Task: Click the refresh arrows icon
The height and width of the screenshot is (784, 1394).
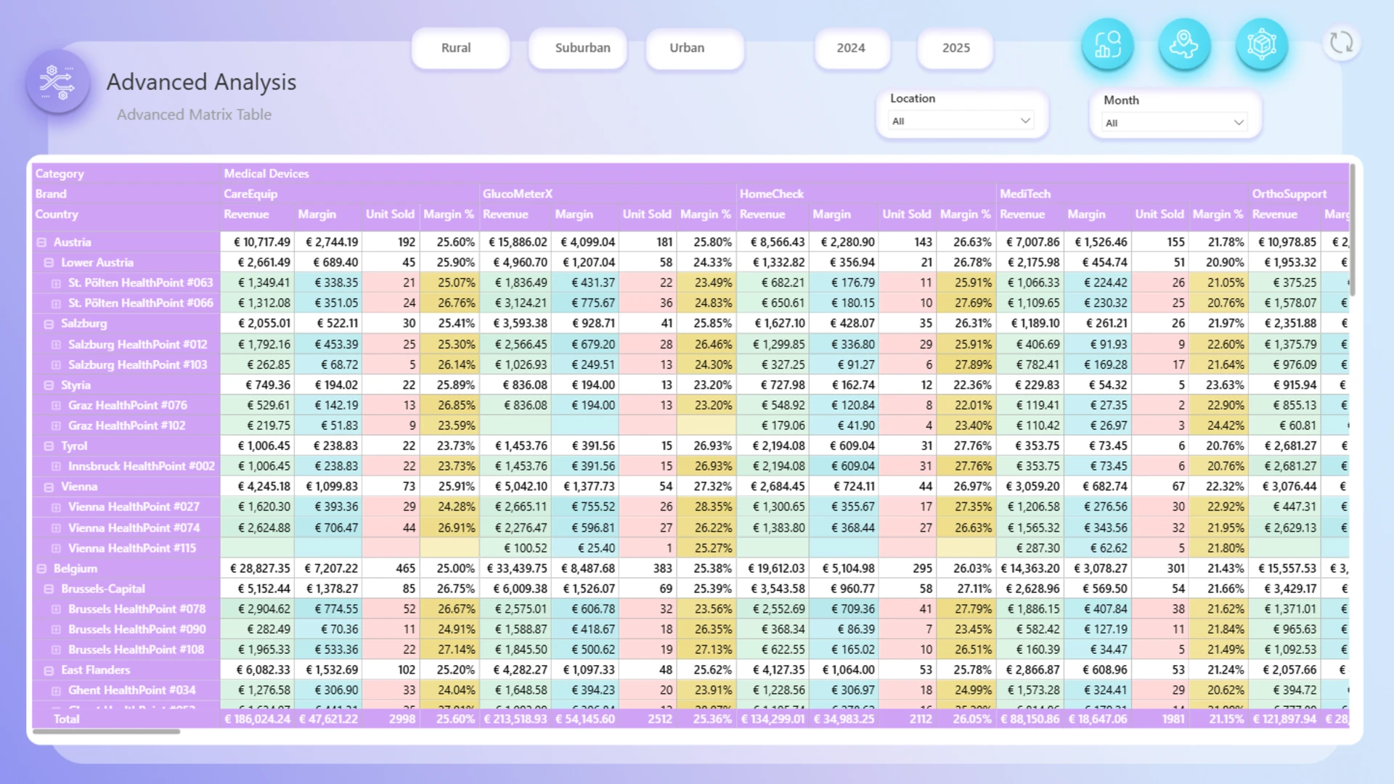Action: [x=1341, y=43]
